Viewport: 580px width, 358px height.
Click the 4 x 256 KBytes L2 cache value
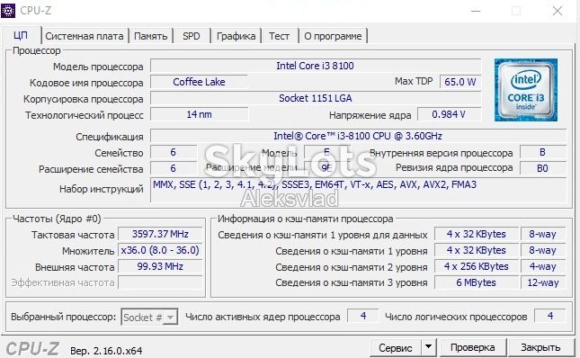coord(476,266)
